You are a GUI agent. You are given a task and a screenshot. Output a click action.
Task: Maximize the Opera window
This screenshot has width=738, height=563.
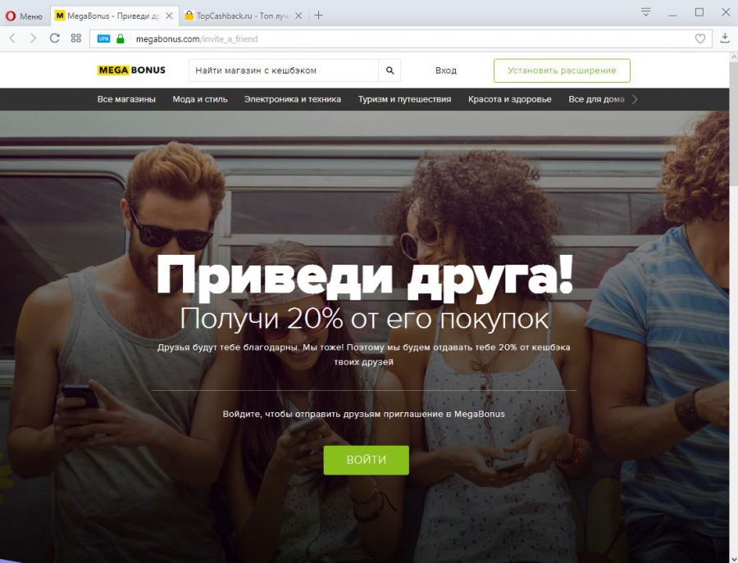pyautogui.click(x=699, y=12)
